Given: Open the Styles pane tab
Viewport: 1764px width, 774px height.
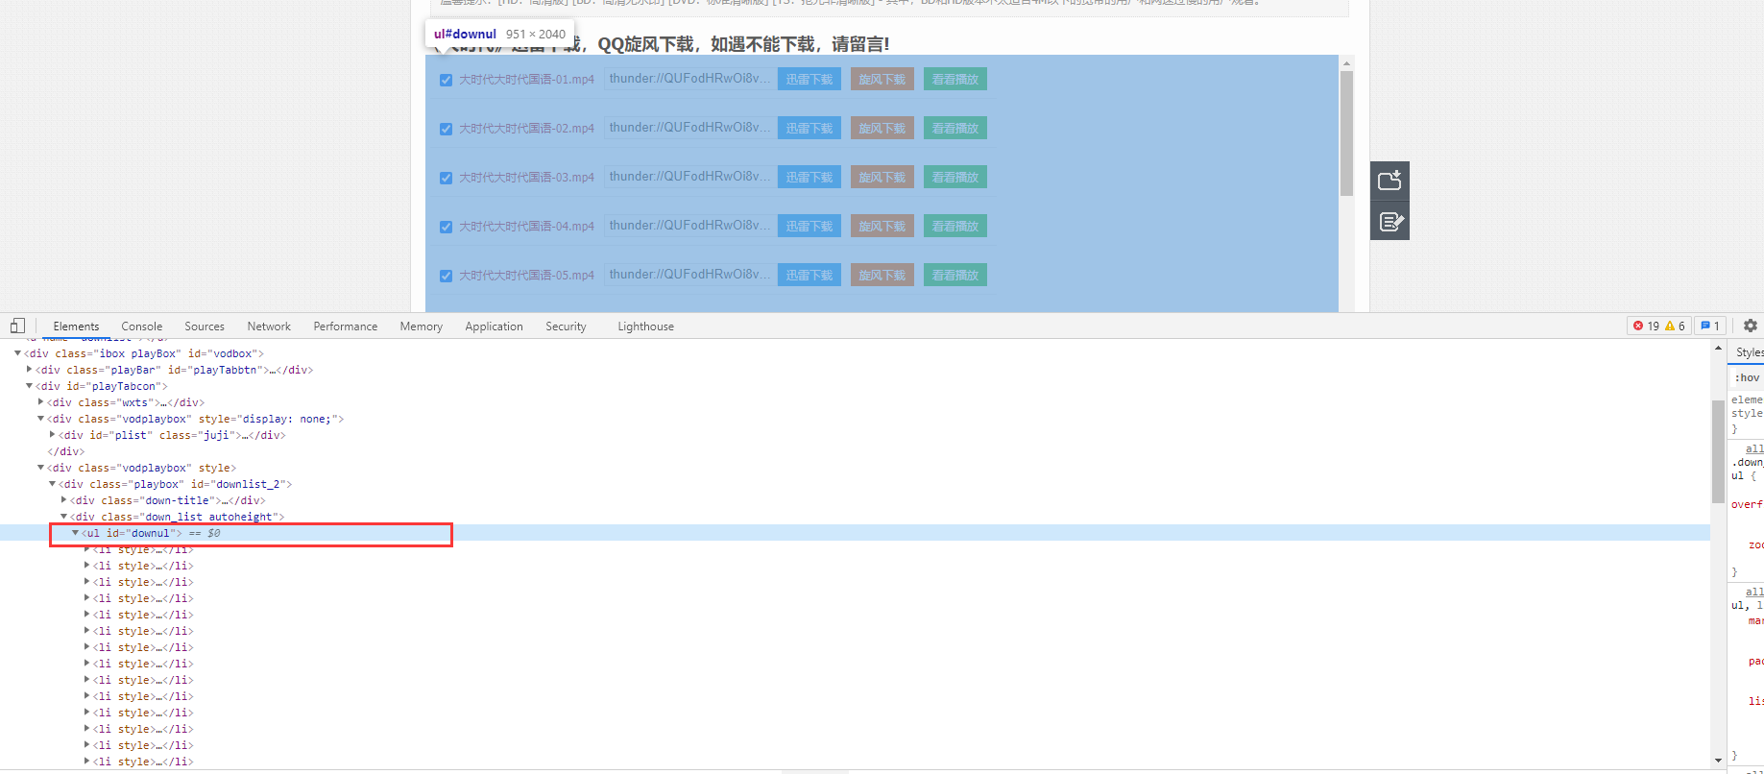Looking at the screenshot, I should (x=1749, y=352).
